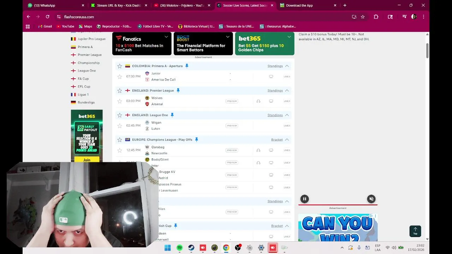Open the Chrome extensions puzzle icon
This screenshot has width=452, height=254.
pyautogui.click(x=376, y=17)
